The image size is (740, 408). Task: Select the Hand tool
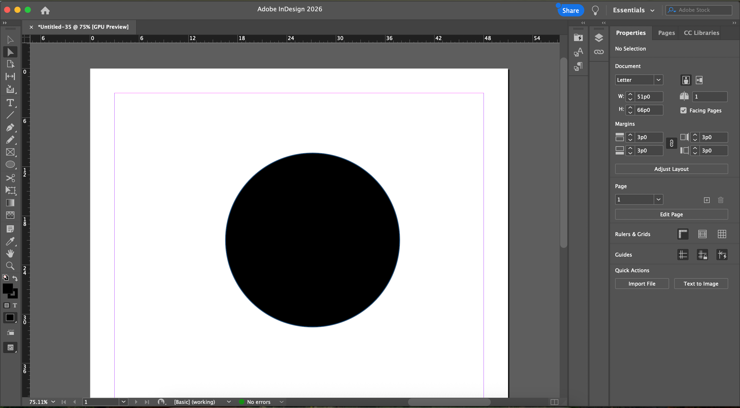(10, 253)
